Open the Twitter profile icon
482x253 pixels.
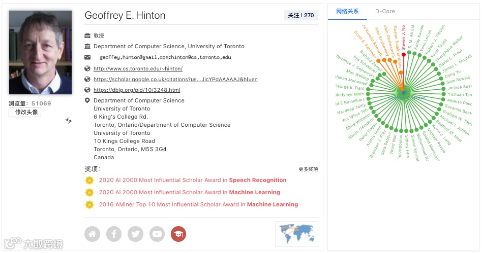click(135, 234)
